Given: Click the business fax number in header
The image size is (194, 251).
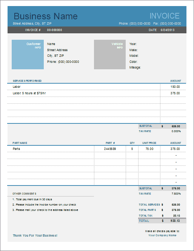Looking at the screenshot, I should coord(167,23).
